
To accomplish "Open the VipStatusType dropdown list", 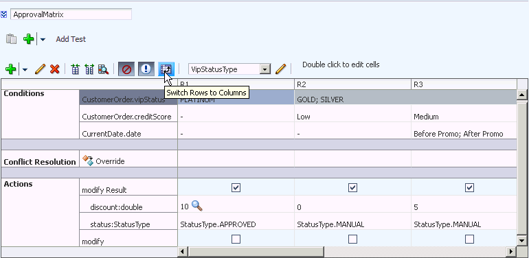I will (x=265, y=69).
